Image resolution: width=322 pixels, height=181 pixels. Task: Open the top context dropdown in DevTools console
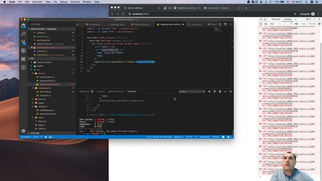tap(281, 24)
